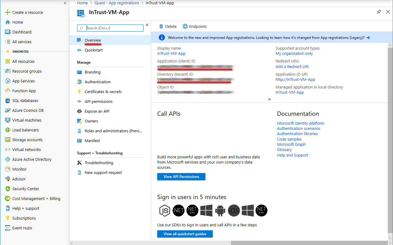Click View API Permissions button
The width and height of the screenshot is (393, 245).
pyautogui.click(x=181, y=177)
